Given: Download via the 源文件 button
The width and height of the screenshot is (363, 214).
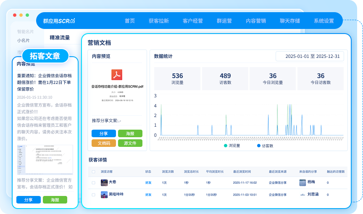Looking at the screenshot, I should pos(130,143).
